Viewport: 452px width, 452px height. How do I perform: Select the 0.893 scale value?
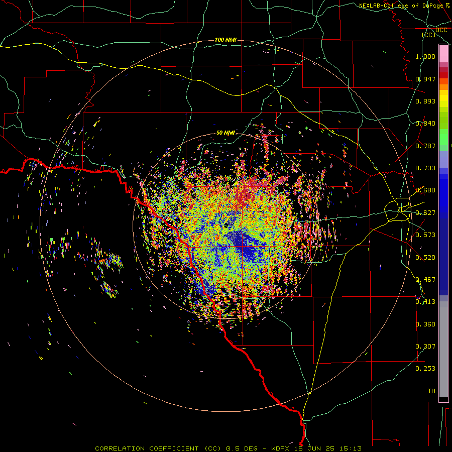425,101
